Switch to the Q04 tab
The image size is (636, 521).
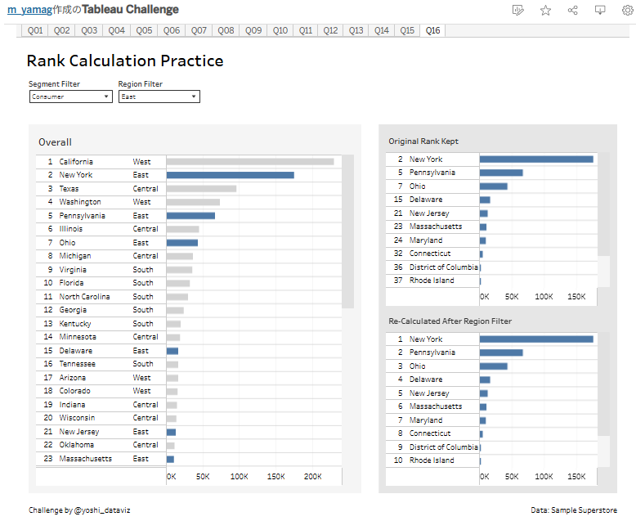tap(116, 30)
